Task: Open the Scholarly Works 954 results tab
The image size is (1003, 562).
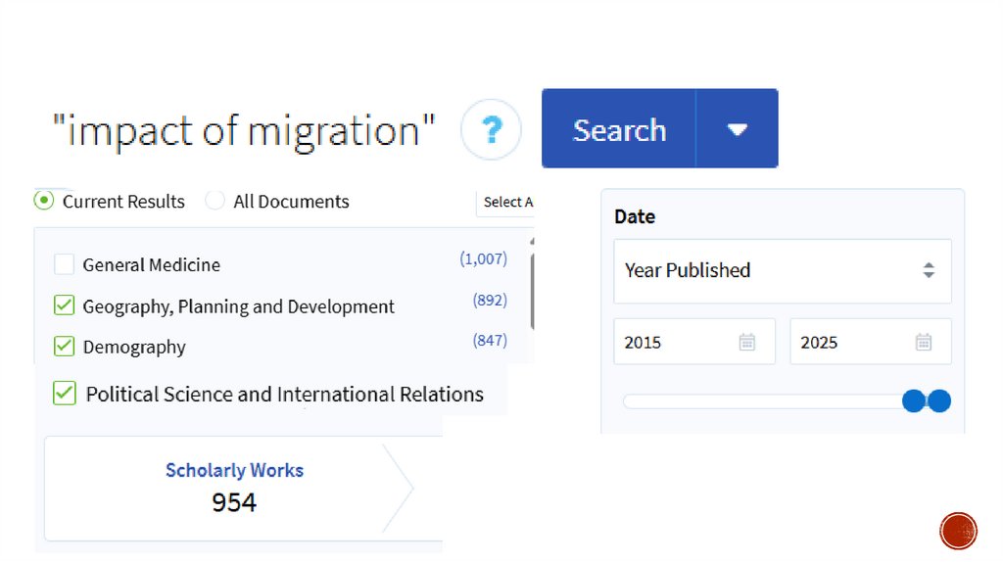Action: 234,487
